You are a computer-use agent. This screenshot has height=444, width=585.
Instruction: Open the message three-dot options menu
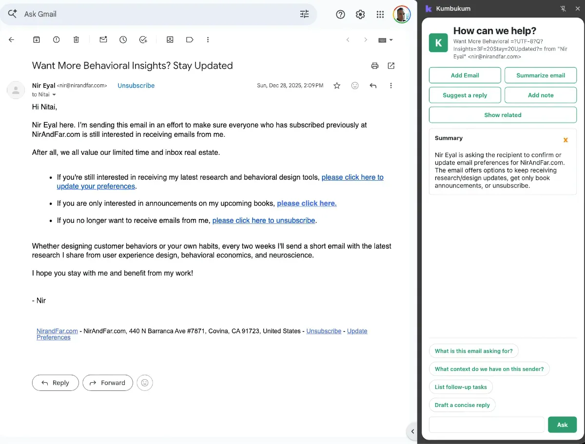click(x=391, y=86)
